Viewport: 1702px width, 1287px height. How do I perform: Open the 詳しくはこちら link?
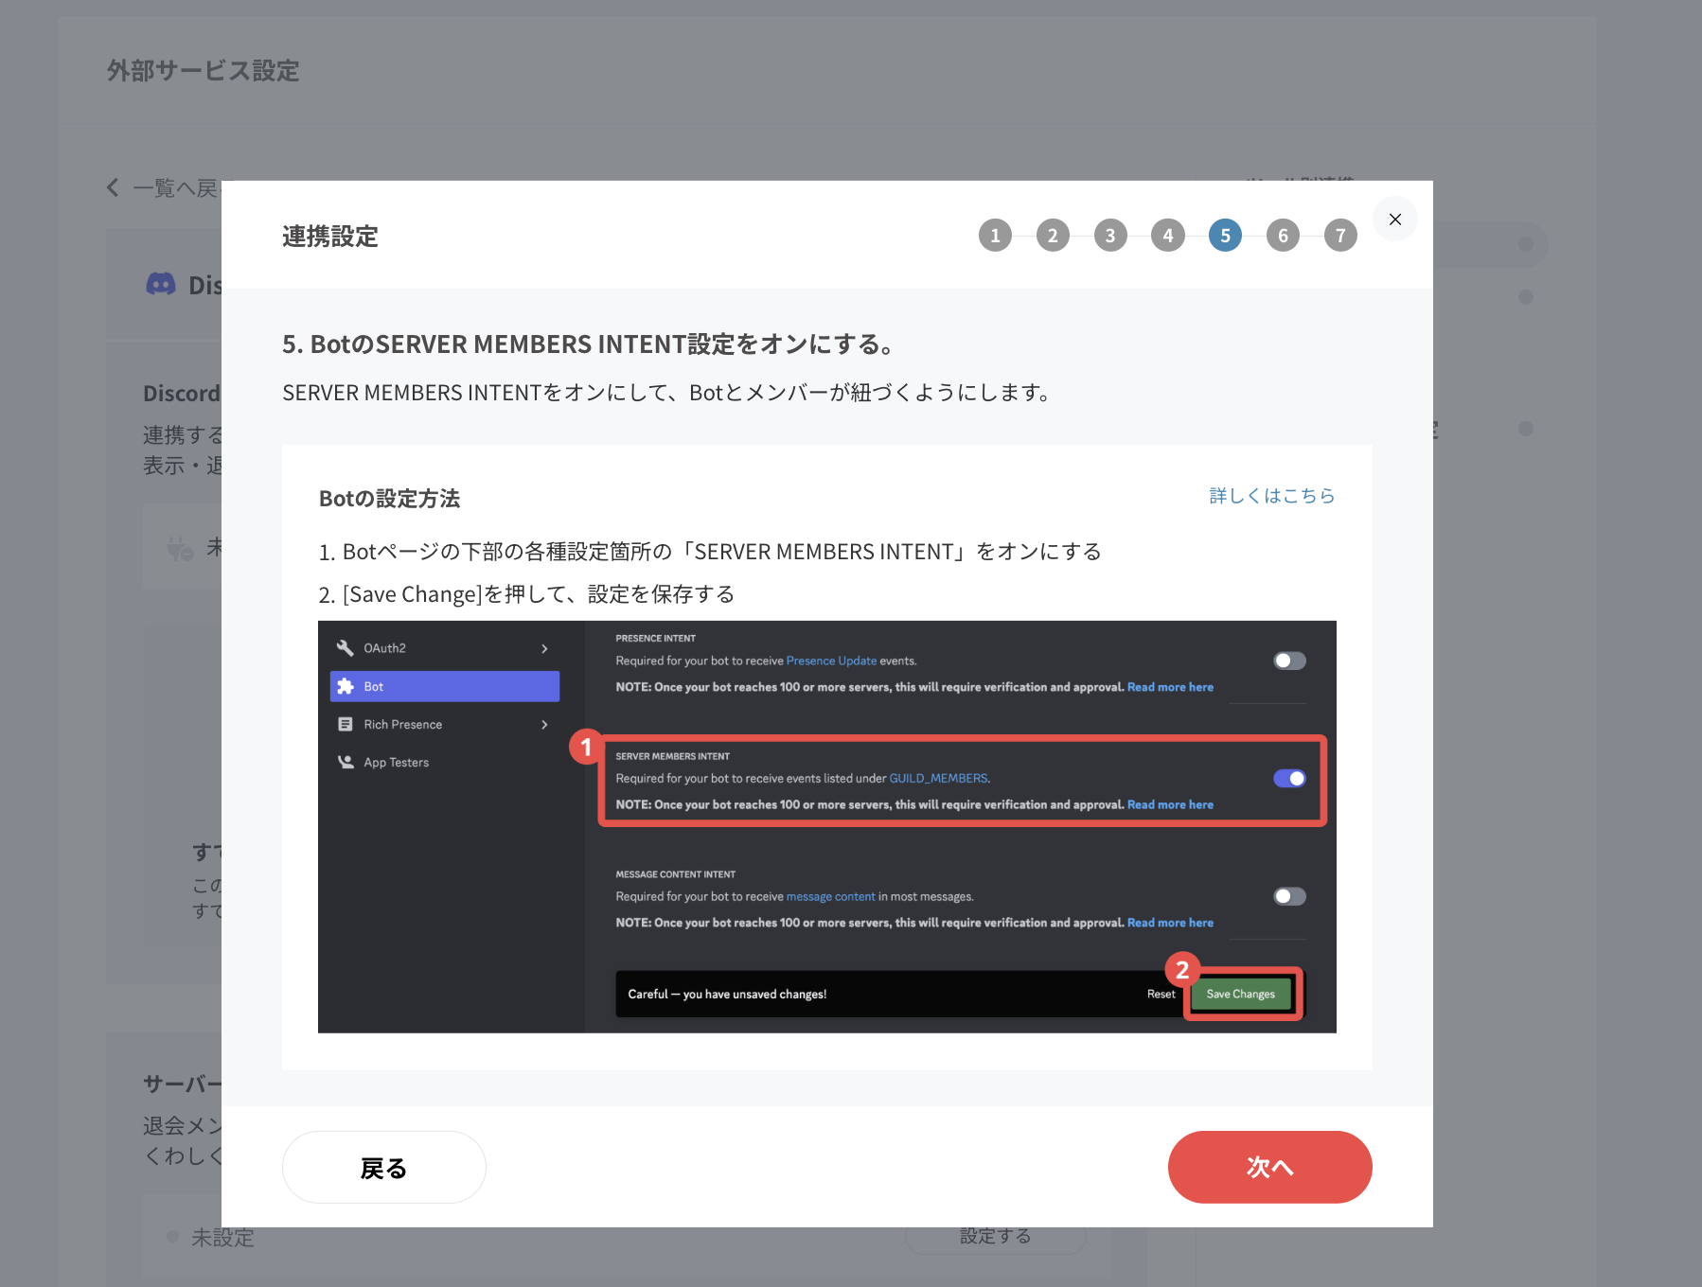coord(1271,496)
